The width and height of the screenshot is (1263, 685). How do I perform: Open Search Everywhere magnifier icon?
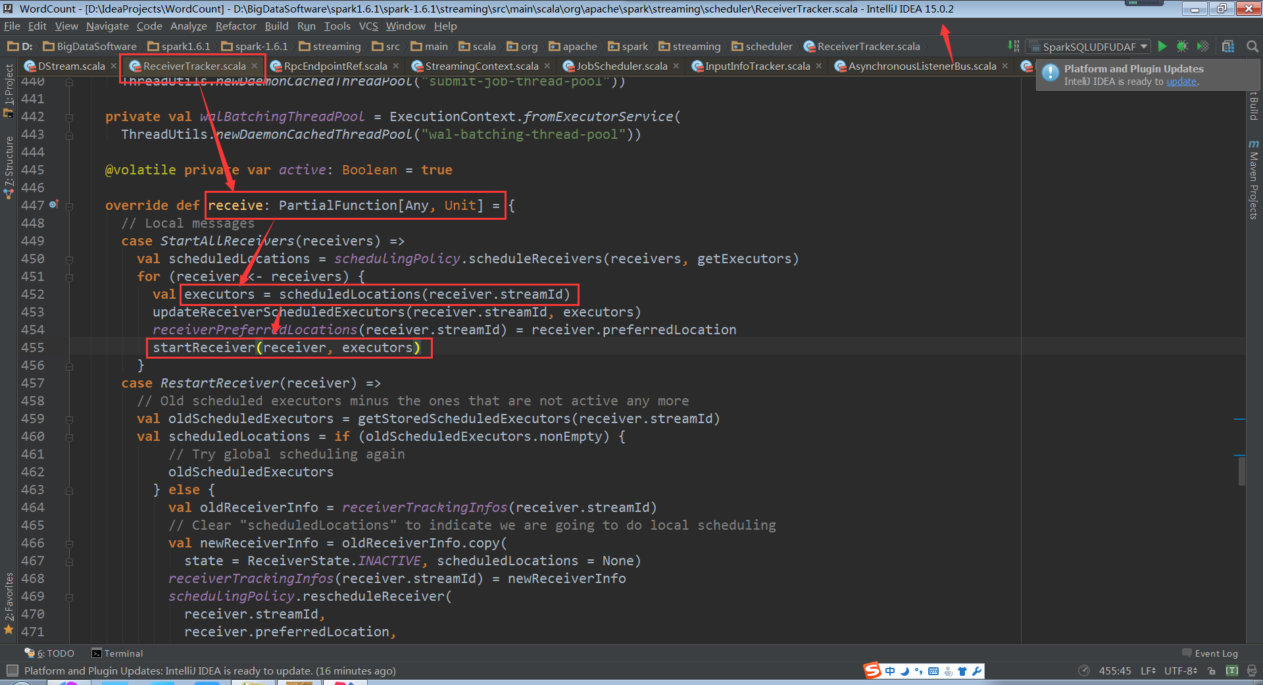pyautogui.click(x=1252, y=46)
